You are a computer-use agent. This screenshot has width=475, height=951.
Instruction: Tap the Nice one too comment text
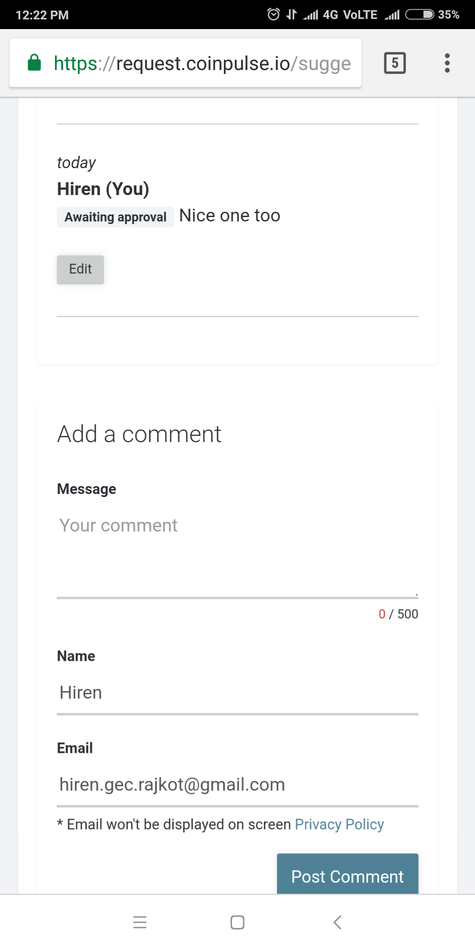[230, 216]
